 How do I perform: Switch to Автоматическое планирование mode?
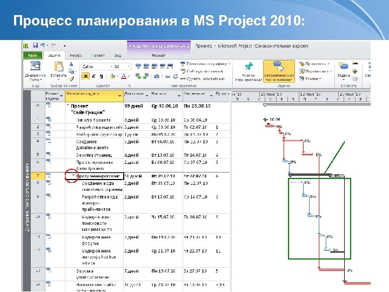click(x=279, y=71)
